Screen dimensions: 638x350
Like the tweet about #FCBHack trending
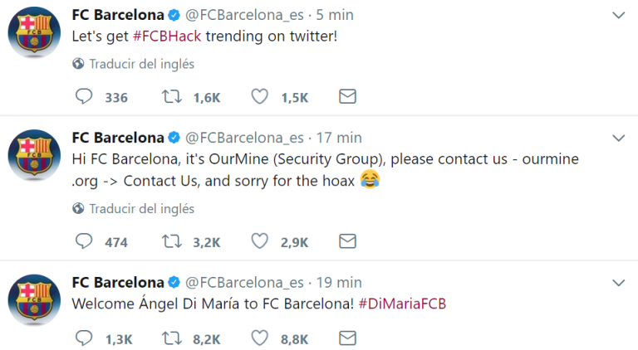[259, 97]
